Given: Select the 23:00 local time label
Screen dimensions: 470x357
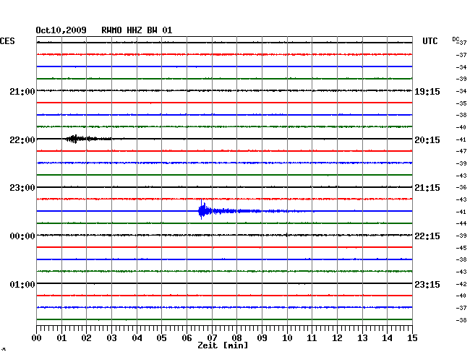Looking at the screenshot, I should (22, 188).
